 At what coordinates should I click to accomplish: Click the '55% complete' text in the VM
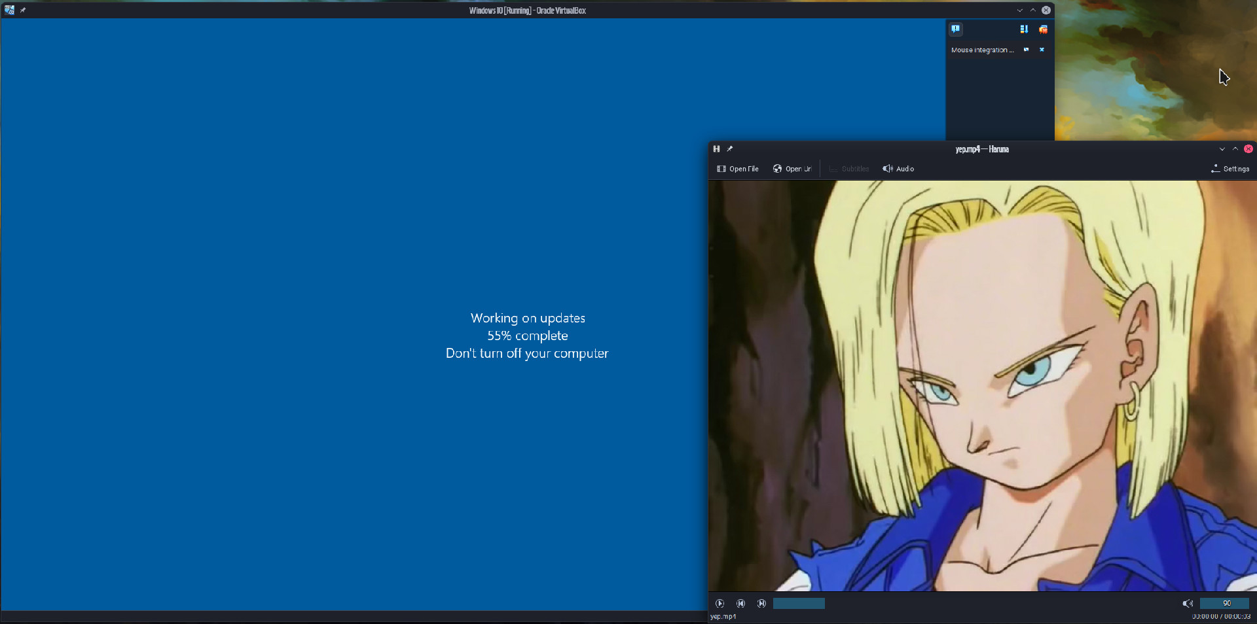528,336
